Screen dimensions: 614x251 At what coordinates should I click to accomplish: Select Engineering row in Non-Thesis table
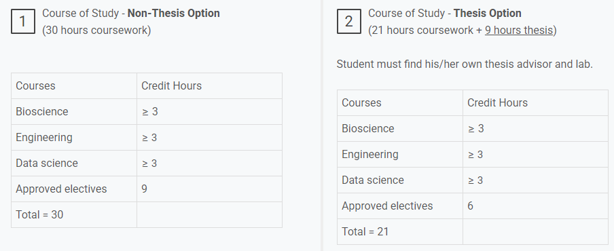147,137
